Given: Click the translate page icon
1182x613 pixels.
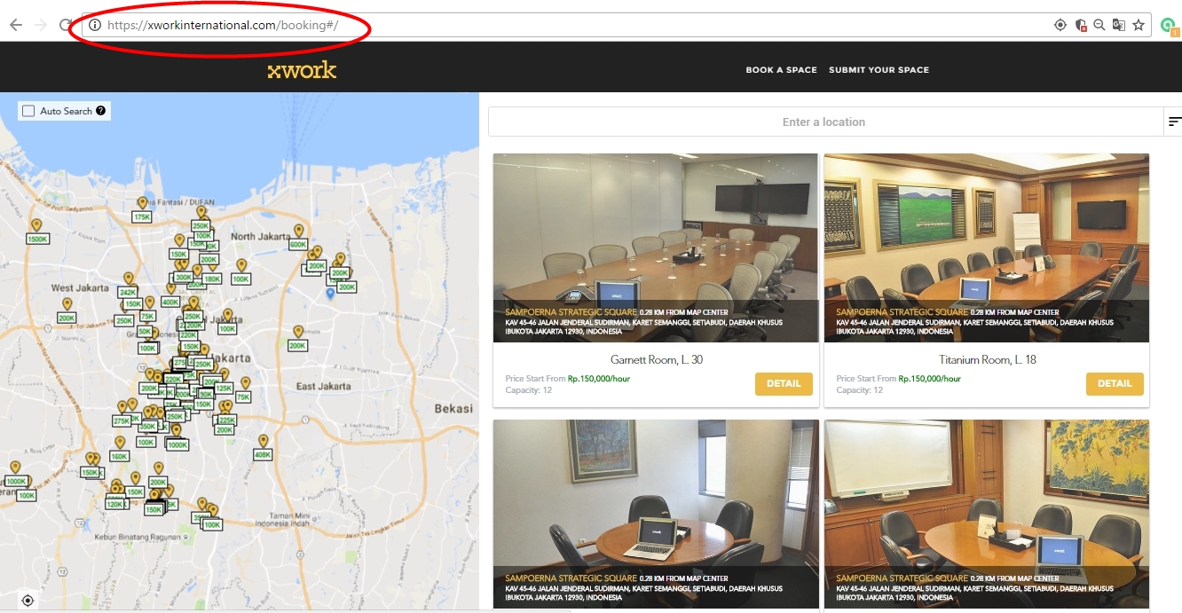Looking at the screenshot, I should [x=1119, y=25].
